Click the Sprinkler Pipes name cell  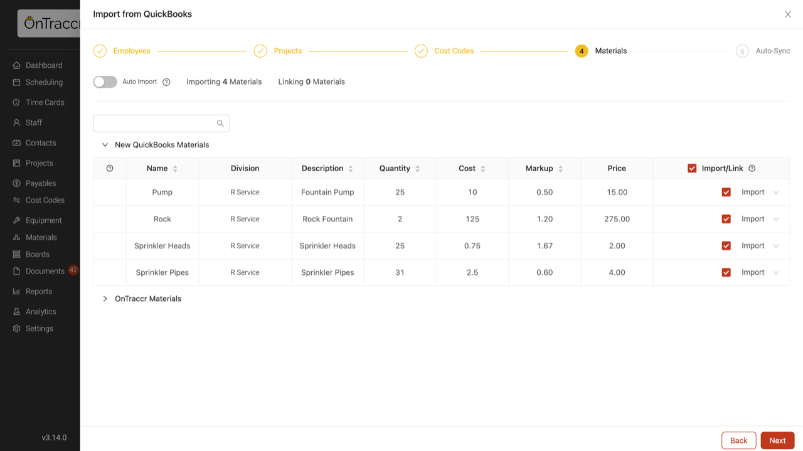click(162, 272)
